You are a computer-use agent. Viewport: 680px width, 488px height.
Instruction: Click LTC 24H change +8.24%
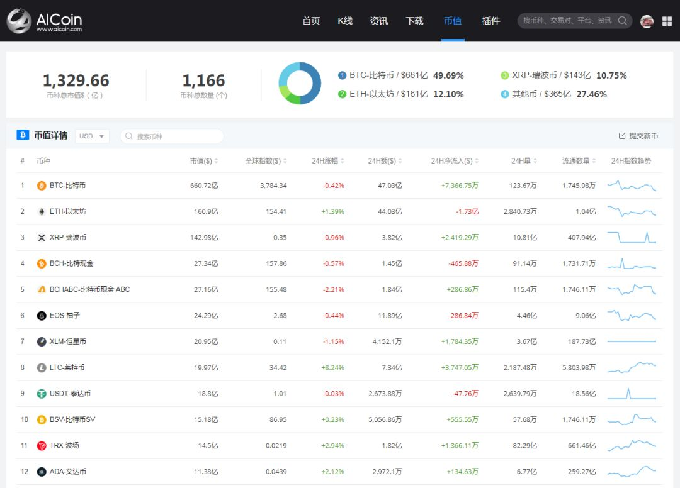pos(332,368)
